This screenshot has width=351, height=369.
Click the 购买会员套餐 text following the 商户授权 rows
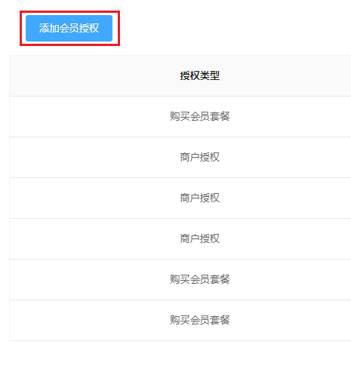pos(200,279)
